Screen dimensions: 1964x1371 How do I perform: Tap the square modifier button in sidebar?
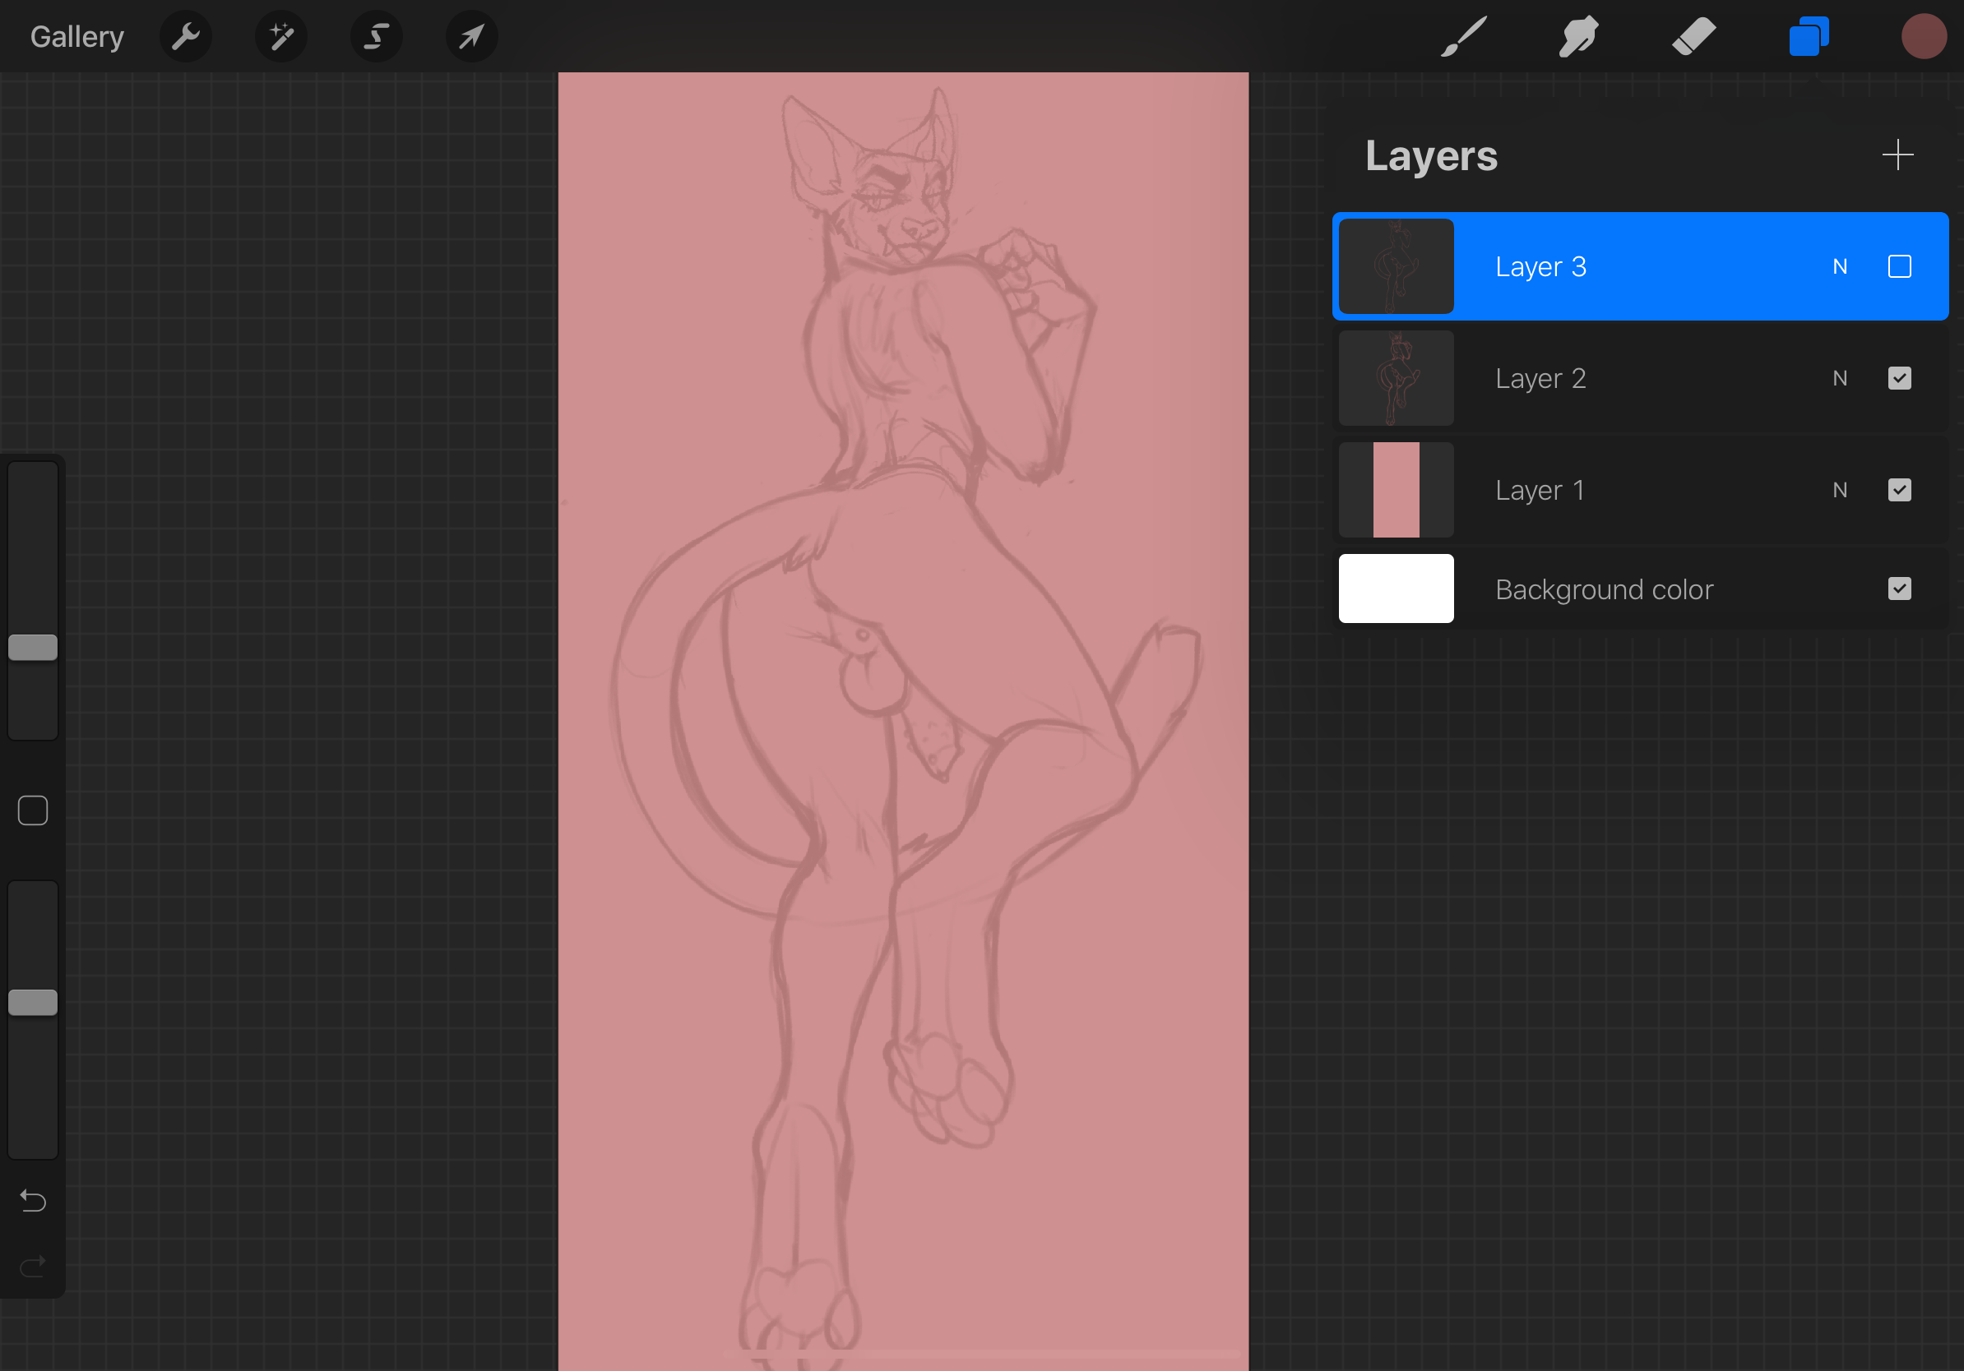coord(33,810)
